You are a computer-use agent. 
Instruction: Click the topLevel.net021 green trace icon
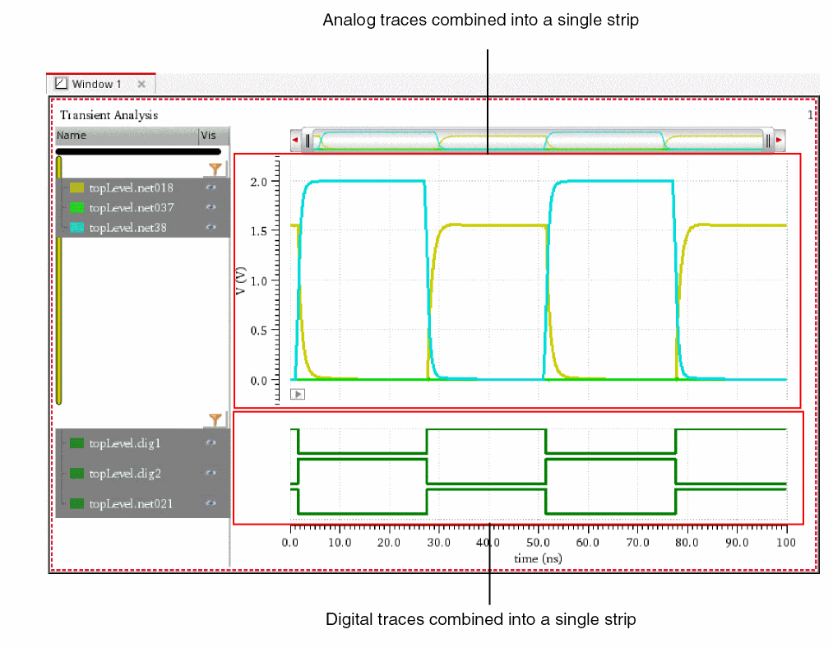pos(76,503)
